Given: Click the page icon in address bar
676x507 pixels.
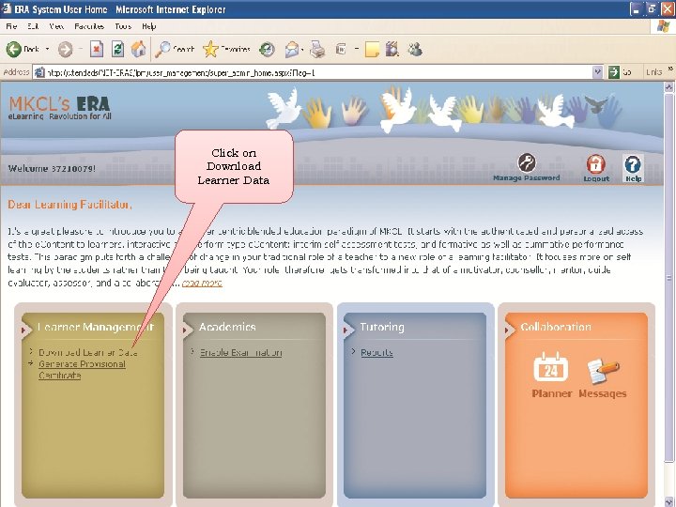Looking at the screenshot, I should click(39, 72).
